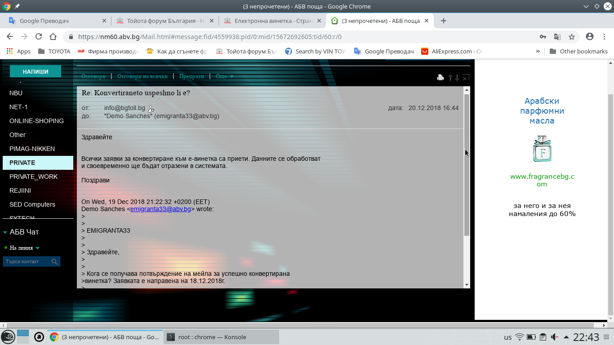This screenshot has width=614, height=345.
Task: Click the muted volume tray icon
Action: pos(555,337)
